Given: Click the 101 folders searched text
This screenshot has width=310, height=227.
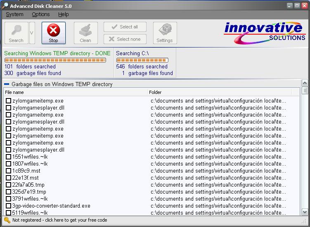Looking at the screenshot, I should pyautogui.click(x=30, y=66).
